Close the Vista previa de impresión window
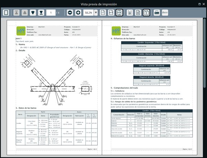 tap(204, 4)
